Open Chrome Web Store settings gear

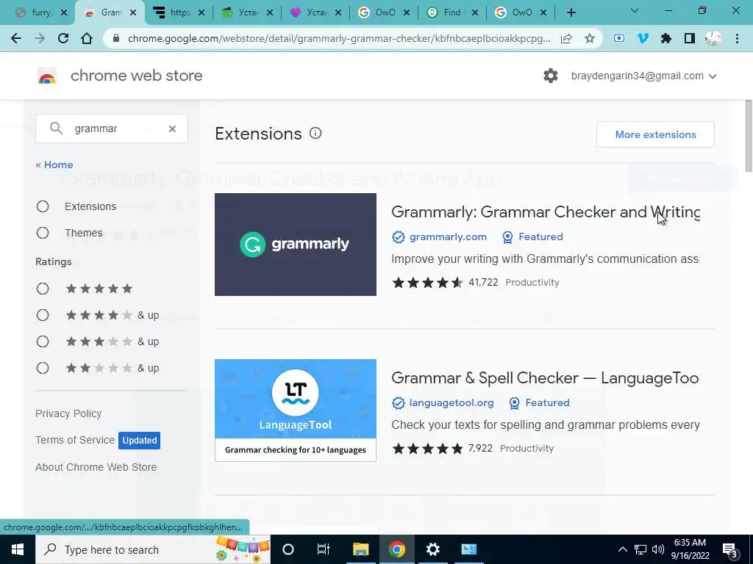click(551, 76)
